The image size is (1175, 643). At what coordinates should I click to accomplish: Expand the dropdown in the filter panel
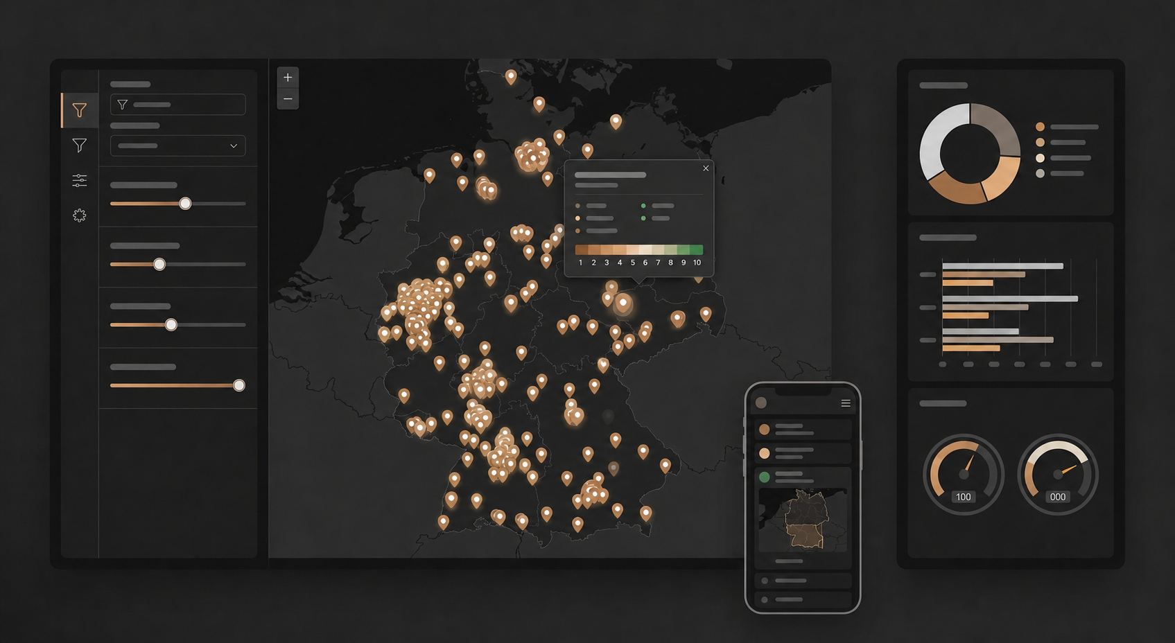pyautogui.click(x=177, y=146)
